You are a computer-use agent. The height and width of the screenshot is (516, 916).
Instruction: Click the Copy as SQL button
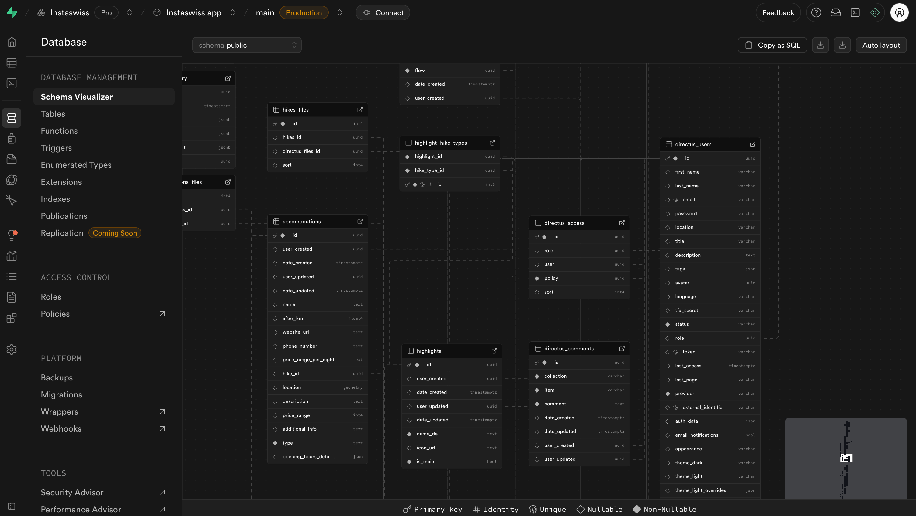tap(772, 45)
